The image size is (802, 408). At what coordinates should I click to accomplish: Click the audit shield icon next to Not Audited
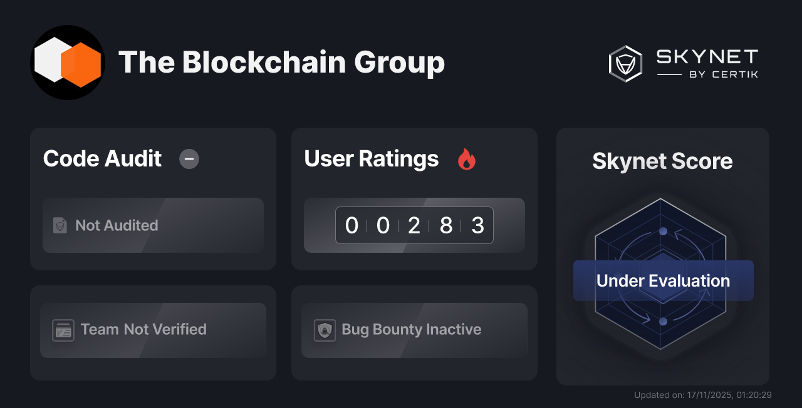(60, 226)
